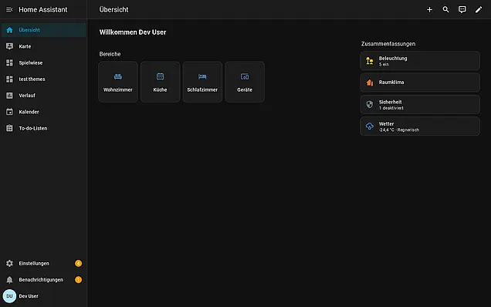Viewport: 491px width, 307px height.
Task: Click the Einstellungen gear icon
Action: click(x=9, y=264)
